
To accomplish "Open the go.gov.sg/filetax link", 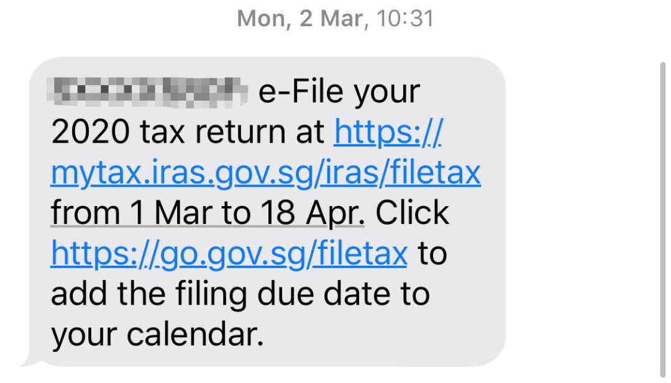I will (x=229, y=253).
